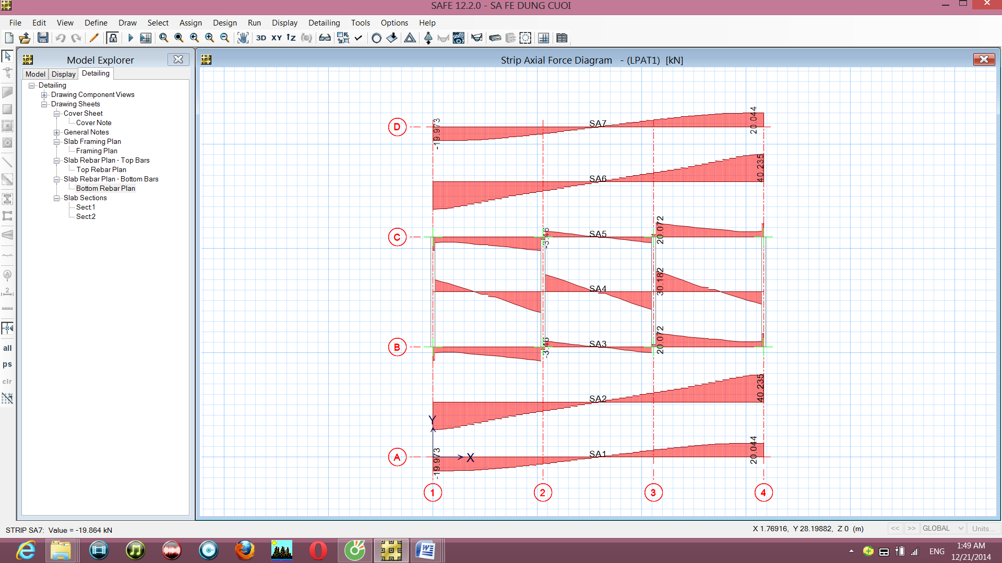
Task: Click the 'clr' clear selection button
Action: tap(7, 382)
